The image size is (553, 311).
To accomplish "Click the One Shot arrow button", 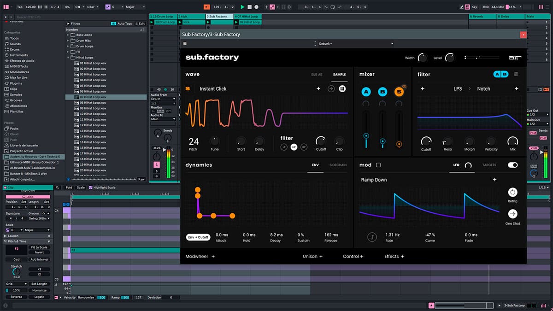I will click(x=512, y=214).
